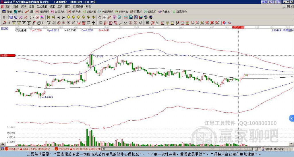The height and width of the screenshot is (157, 294).
Task: Open the 设置 menu
Action: click(x=52, y=7)
